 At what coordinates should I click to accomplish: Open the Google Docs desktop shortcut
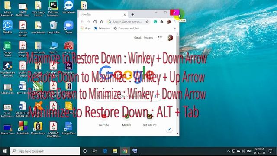coord(69,128)
